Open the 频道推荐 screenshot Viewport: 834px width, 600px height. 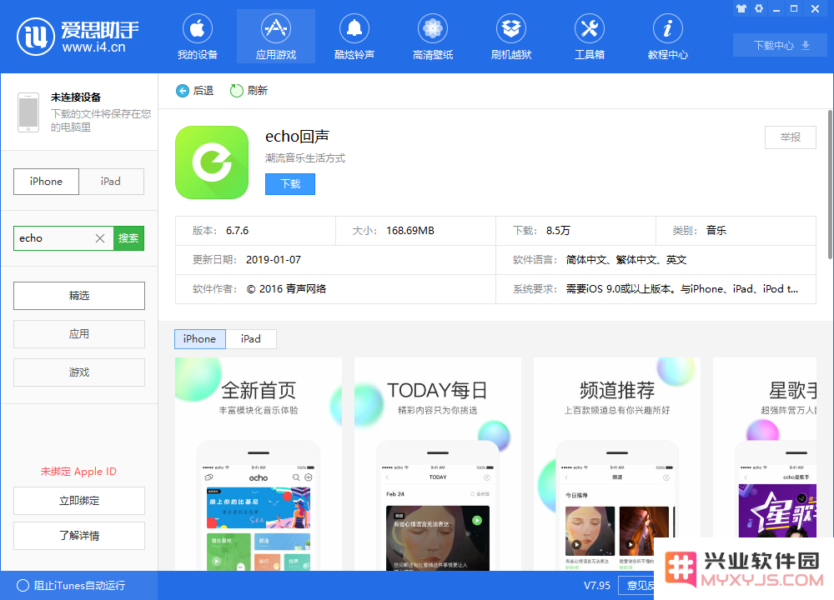point(617,464)
